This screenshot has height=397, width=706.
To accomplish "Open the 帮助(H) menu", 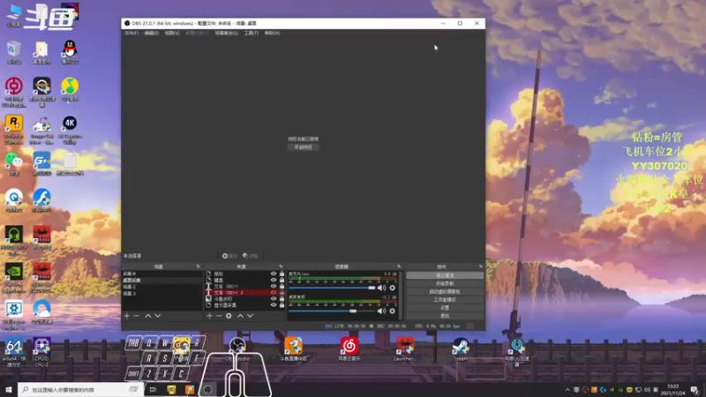I will (x=272, y=33).
